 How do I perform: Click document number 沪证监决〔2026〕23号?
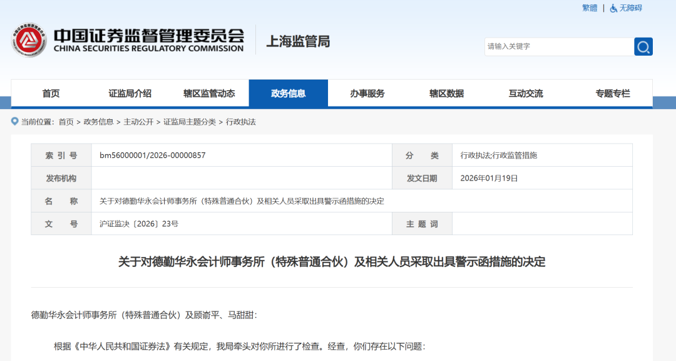point(139,224)
